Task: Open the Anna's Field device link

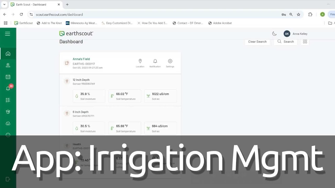Action: [x=81, y=59]
